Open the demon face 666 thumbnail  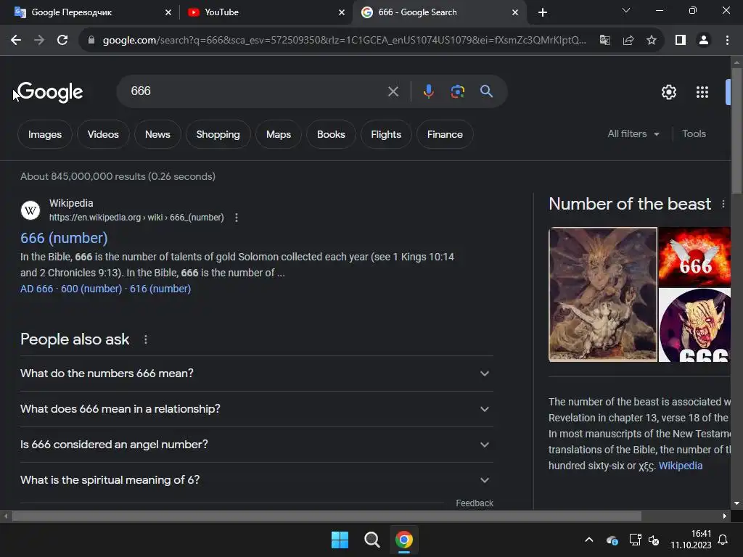click(x=694, y=325)
